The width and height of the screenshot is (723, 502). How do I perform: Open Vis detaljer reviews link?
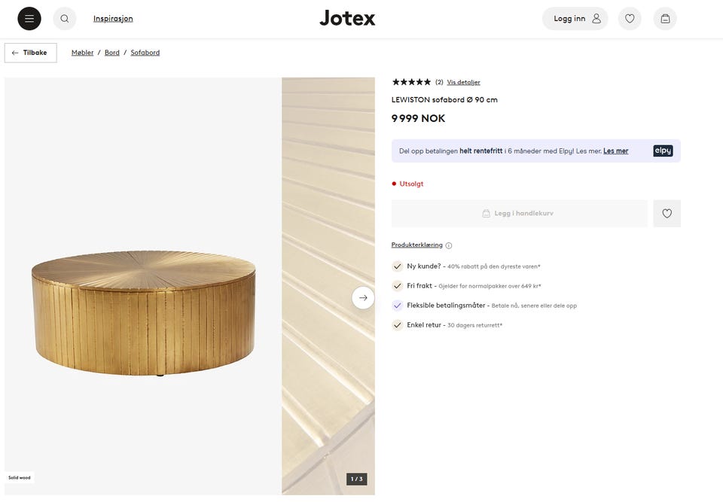point(463,82)
